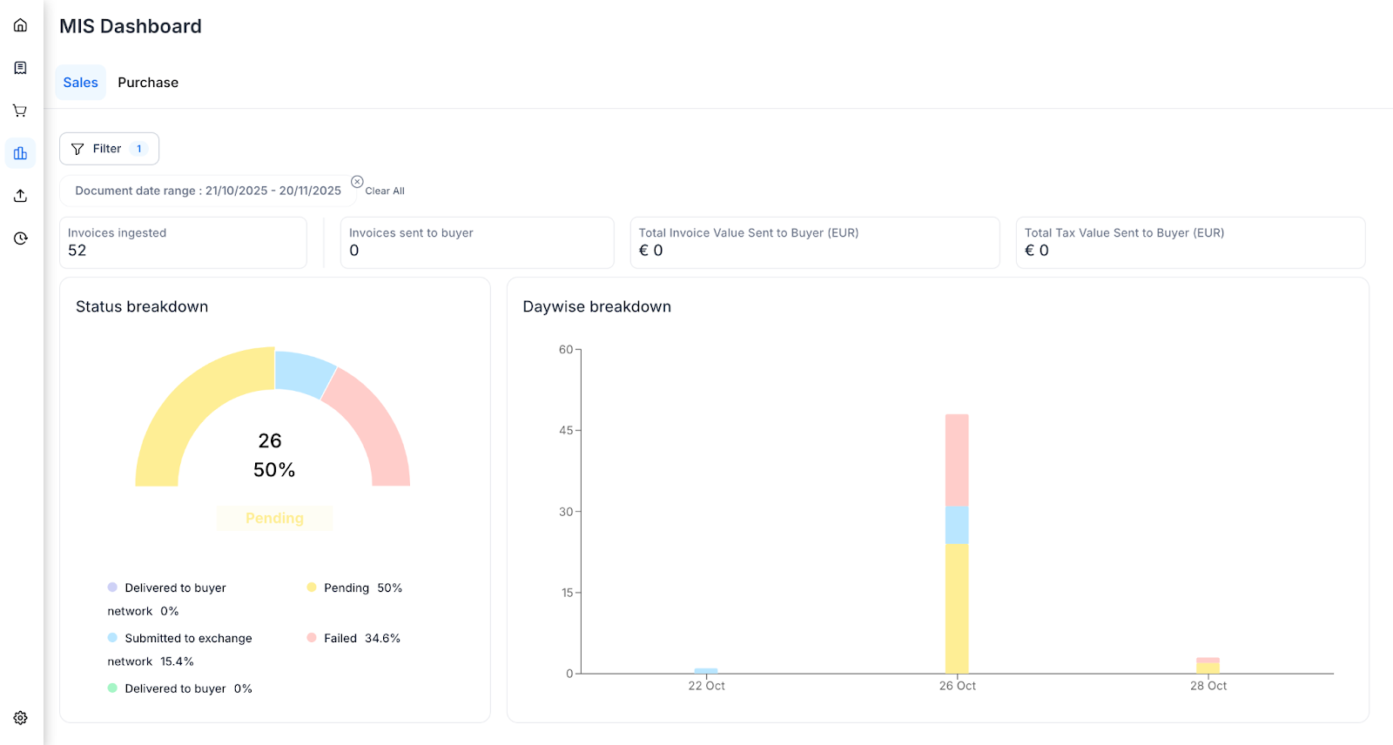Click the Clear All filters link
The image size is (1393, 745).
click(385, 191)
